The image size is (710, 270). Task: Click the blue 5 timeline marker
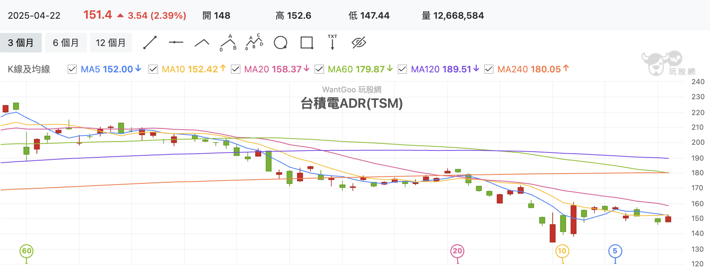(615, 251)
